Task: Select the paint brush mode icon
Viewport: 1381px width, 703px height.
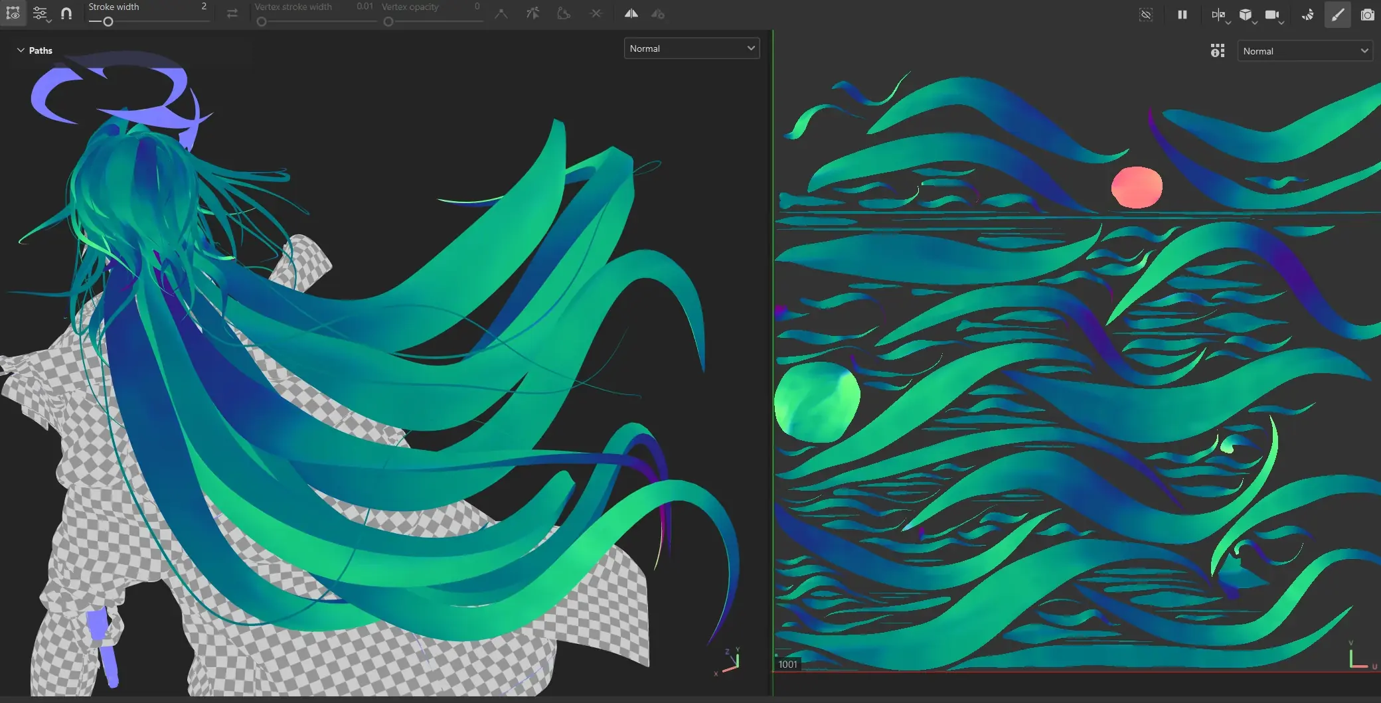Action: click(1338, 15)
